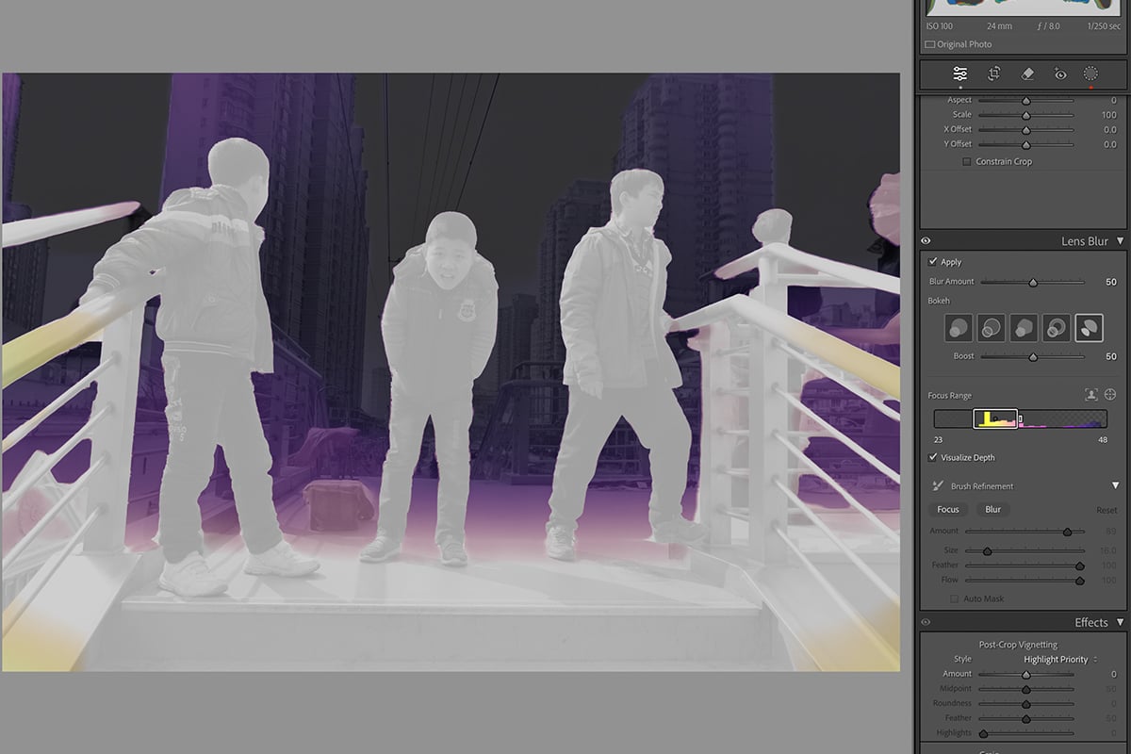The height and width of the screenshot is (754, 1131).
Task: Choose the Ring bokeh preset
Action: point(1057,327)
